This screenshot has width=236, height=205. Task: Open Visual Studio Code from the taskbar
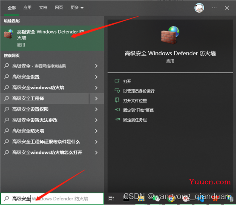pos(201,199)
